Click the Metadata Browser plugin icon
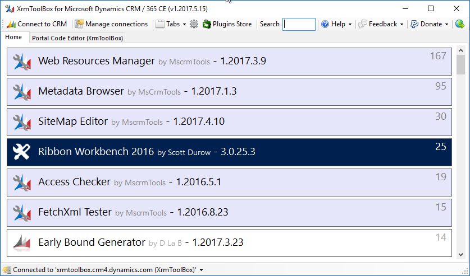Image resolution: width=470 pixels, height=276 pixels. (21, 92)
